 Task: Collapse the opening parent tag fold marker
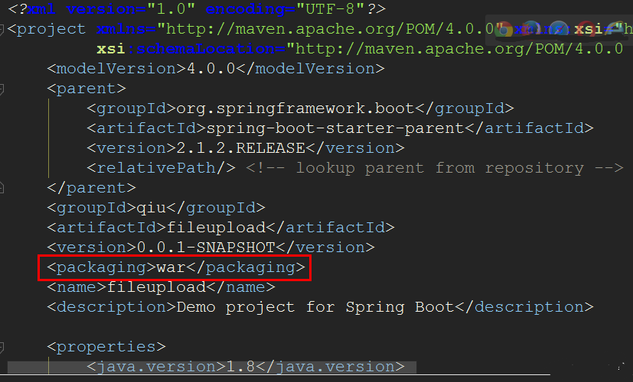pyautogui.click(x=2, y=89)
